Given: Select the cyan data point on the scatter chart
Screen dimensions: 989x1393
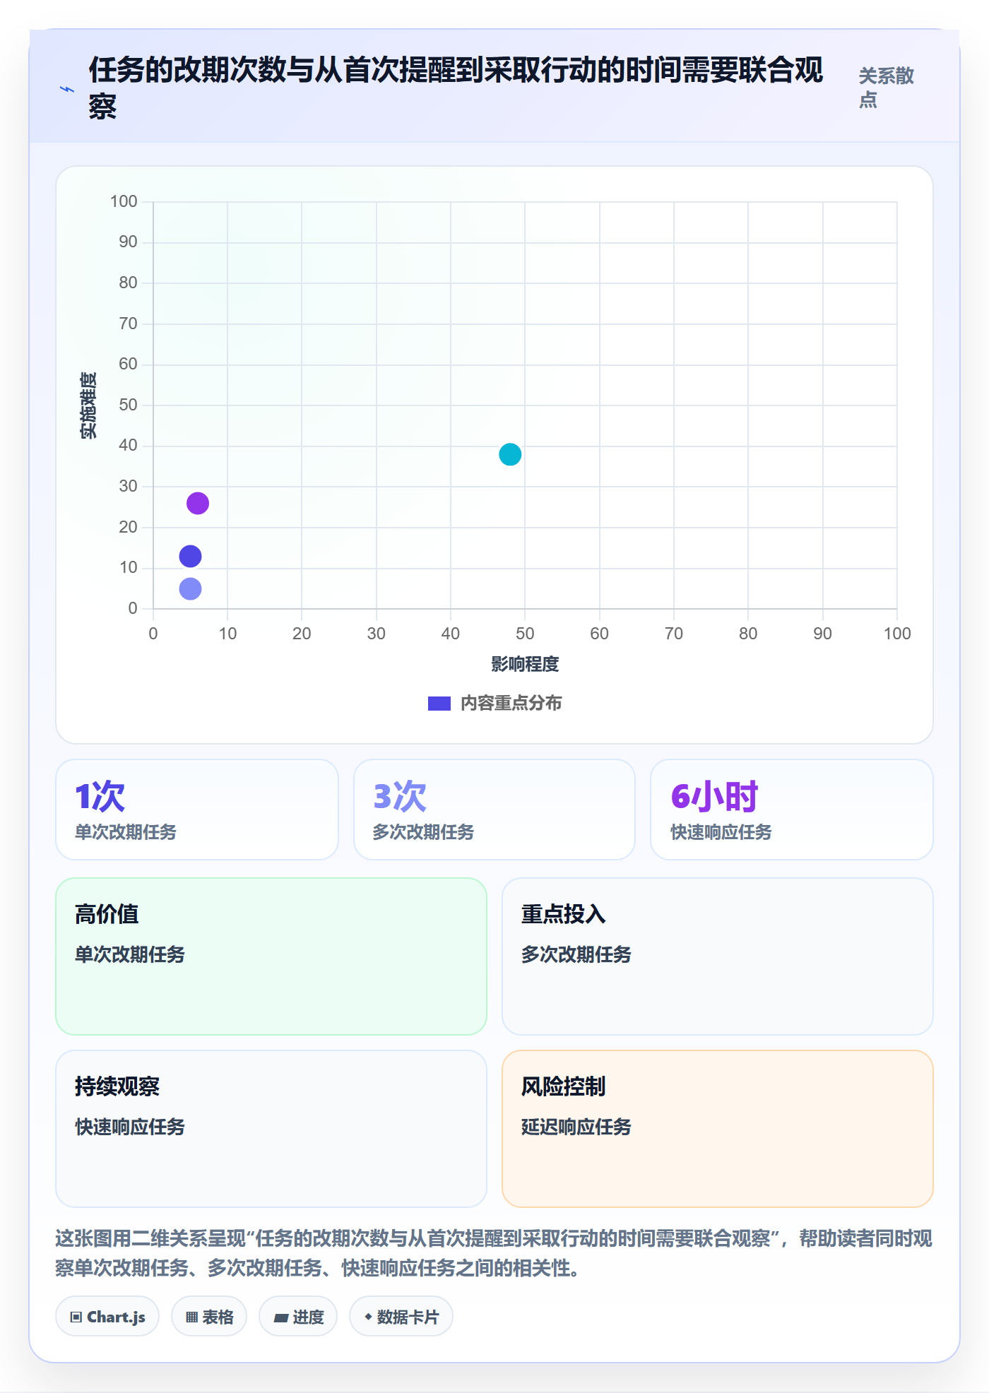Looking at the screenshot, I should click(510, 454).
